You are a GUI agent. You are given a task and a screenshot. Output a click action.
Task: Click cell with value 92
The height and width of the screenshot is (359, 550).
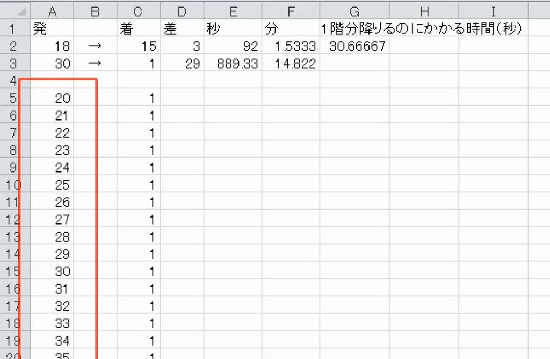tap(233, 46)
